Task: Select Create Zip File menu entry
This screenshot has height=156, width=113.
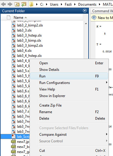Action: [x=50, y=105]
